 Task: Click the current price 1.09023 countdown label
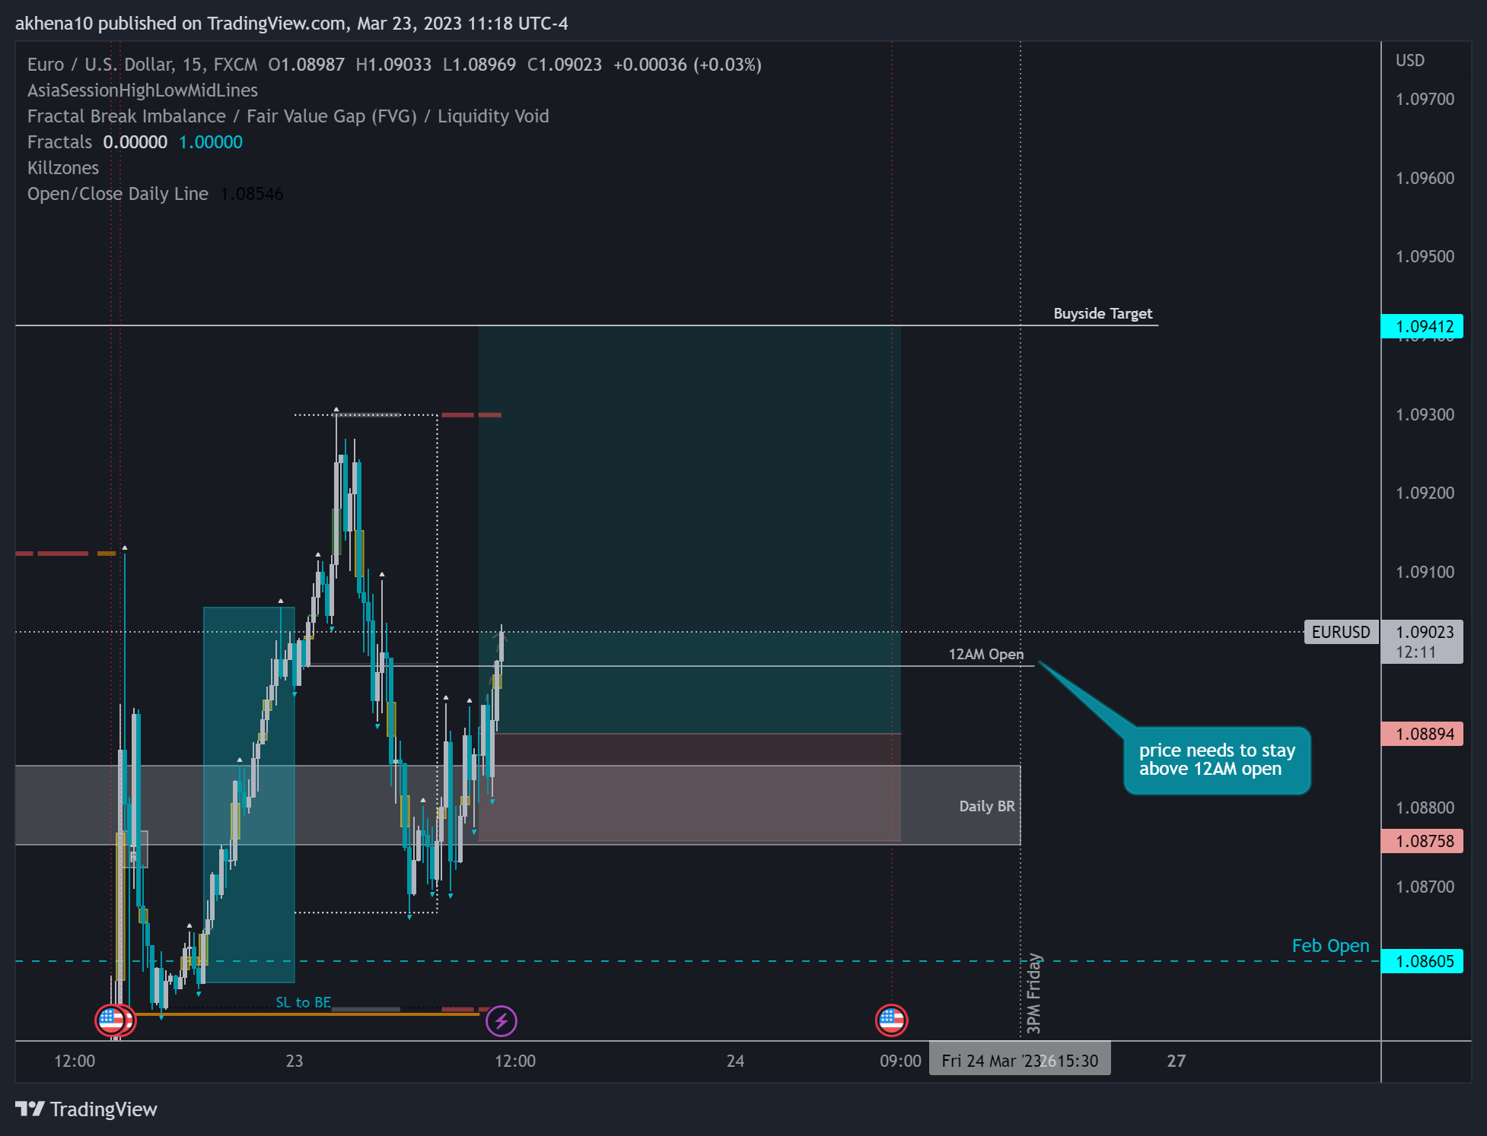click(x=1422, y=642)
